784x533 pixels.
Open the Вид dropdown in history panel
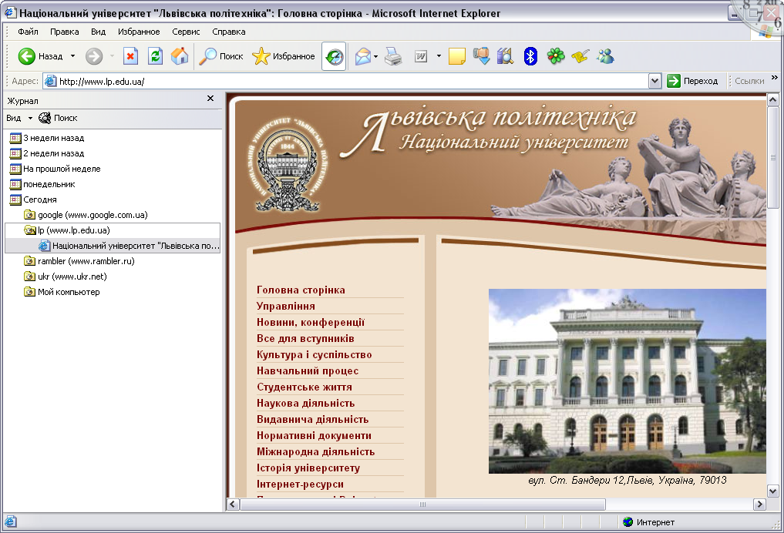point(19,118)
